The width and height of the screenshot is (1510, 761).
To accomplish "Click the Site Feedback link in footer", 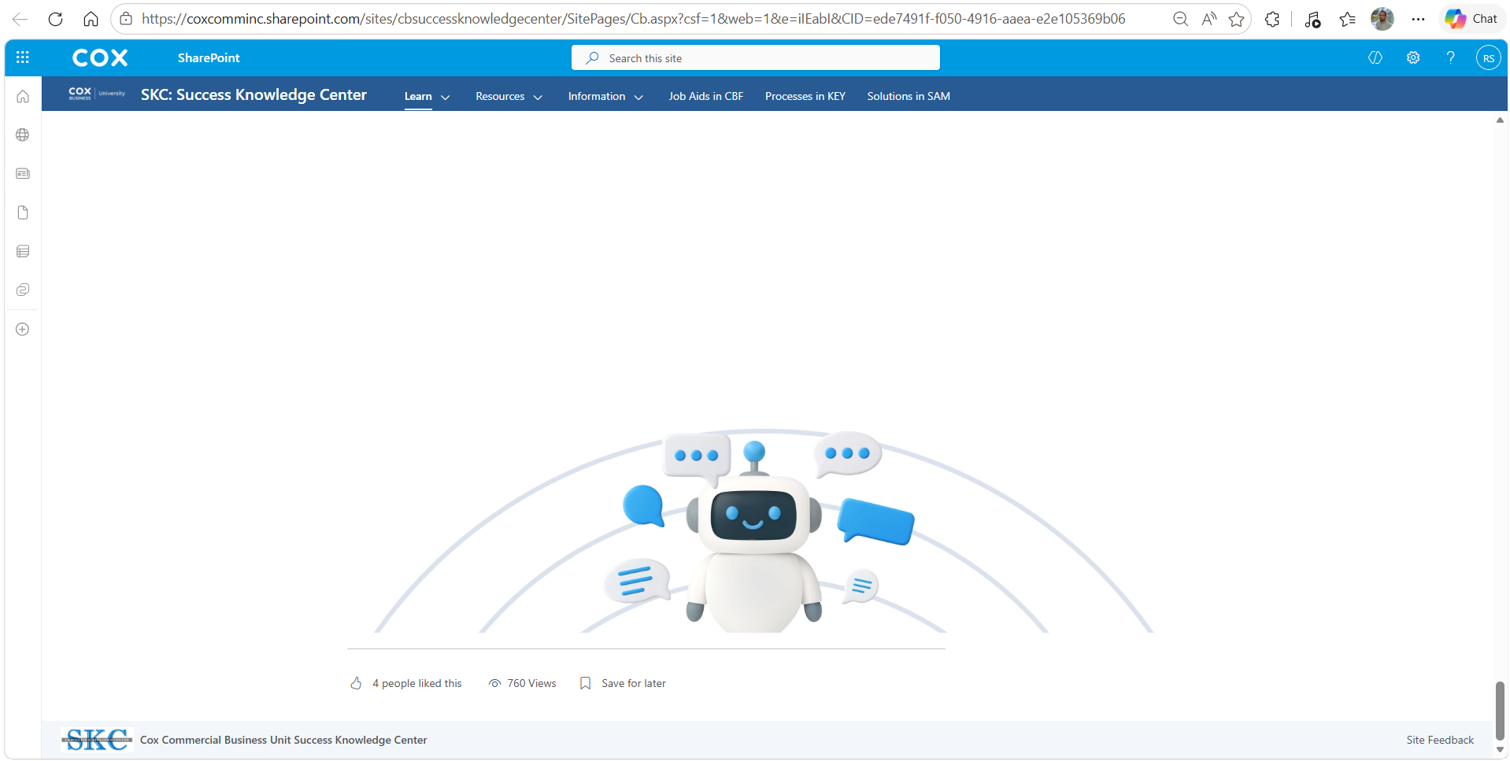I will pos(1440,740).
